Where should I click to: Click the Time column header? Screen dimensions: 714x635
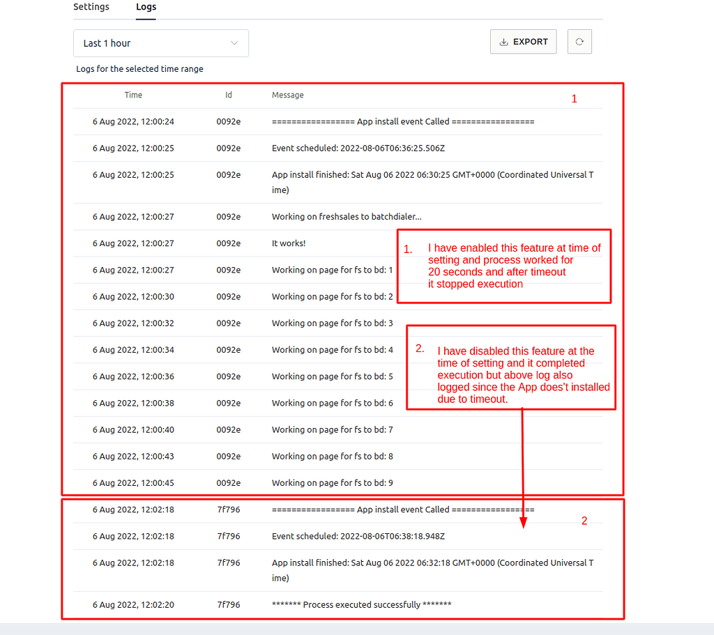click(x=133, y=95)
